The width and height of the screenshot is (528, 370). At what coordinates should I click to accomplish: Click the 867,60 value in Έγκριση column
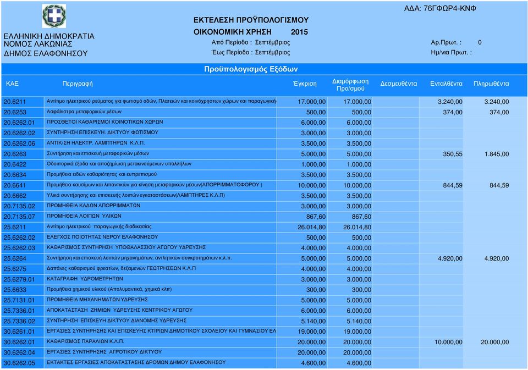point(316,217)
